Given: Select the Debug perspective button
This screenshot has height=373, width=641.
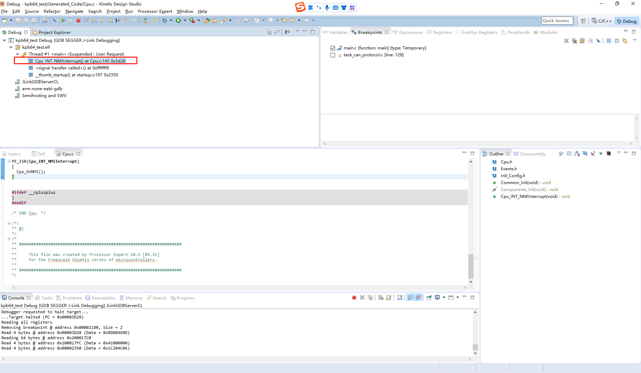Looking at the screenshot, I should (626, 21).
